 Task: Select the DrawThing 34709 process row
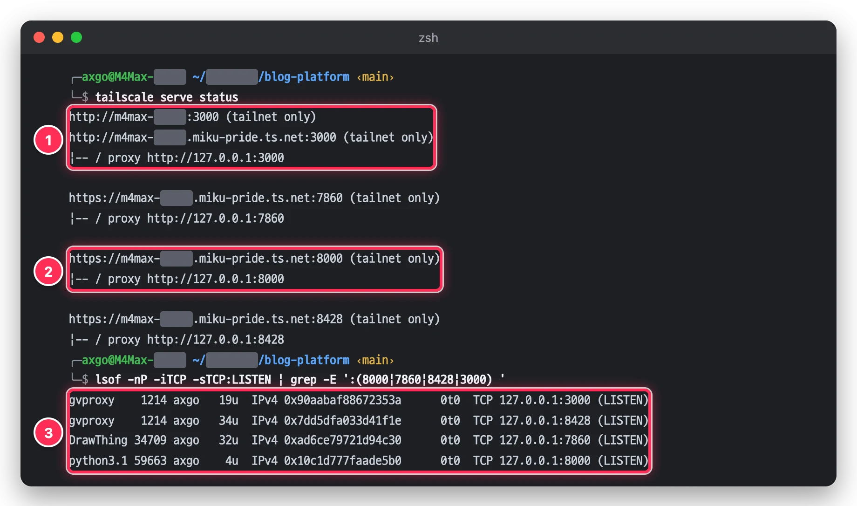(x=359, y=440)
